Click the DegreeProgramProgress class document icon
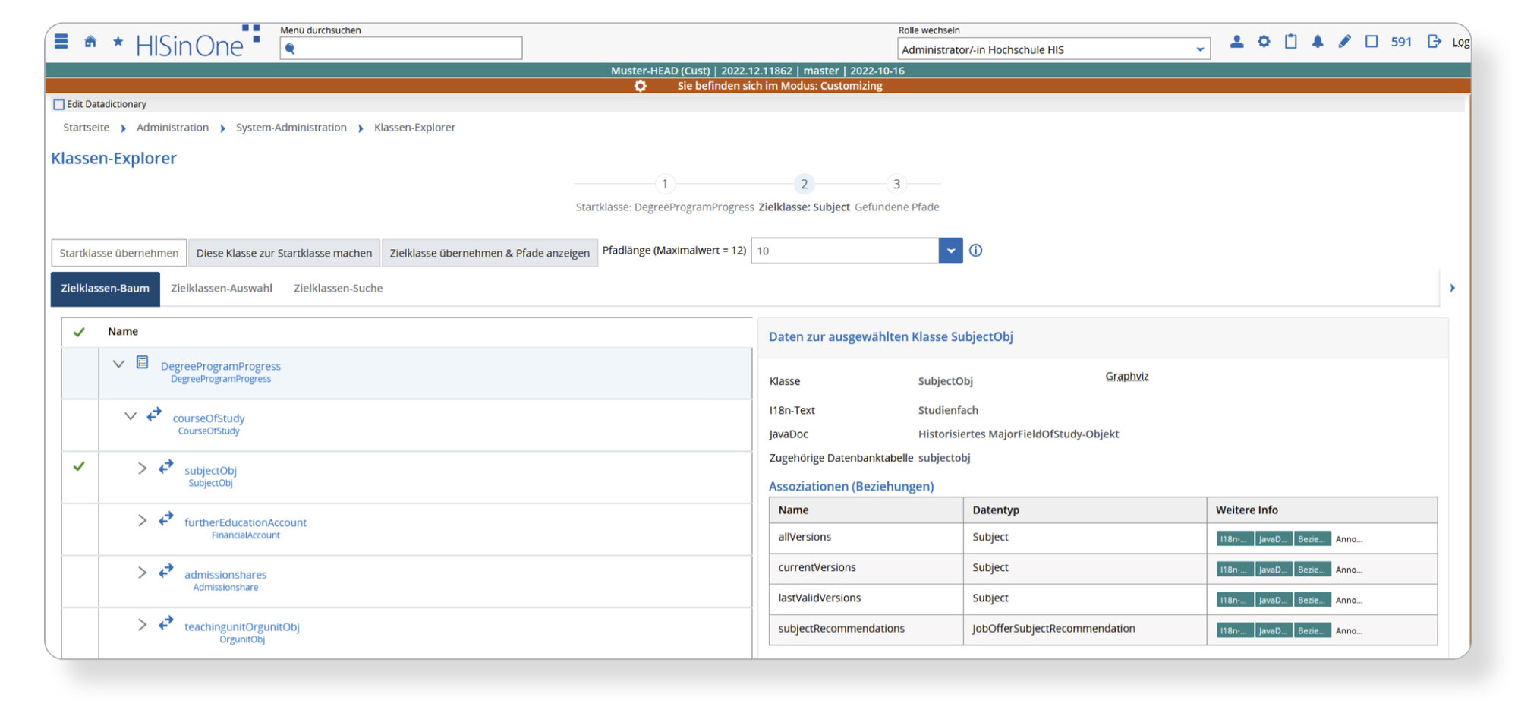The width and height of the screenshot is (1518, 710). tap(142, 362)
